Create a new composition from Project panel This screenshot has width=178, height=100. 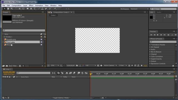10,66
